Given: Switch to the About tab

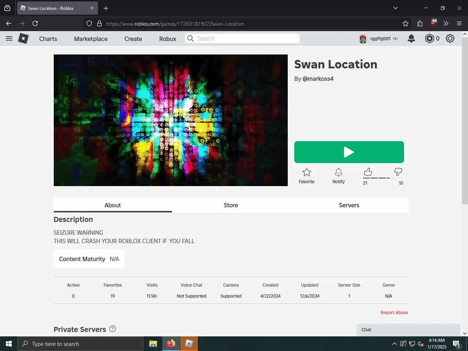Looking at the screenshot, I should point(113,205).
